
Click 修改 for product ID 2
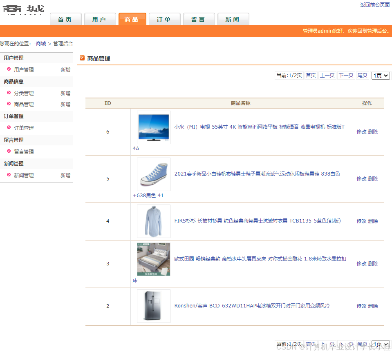click(x=361, y=306)
